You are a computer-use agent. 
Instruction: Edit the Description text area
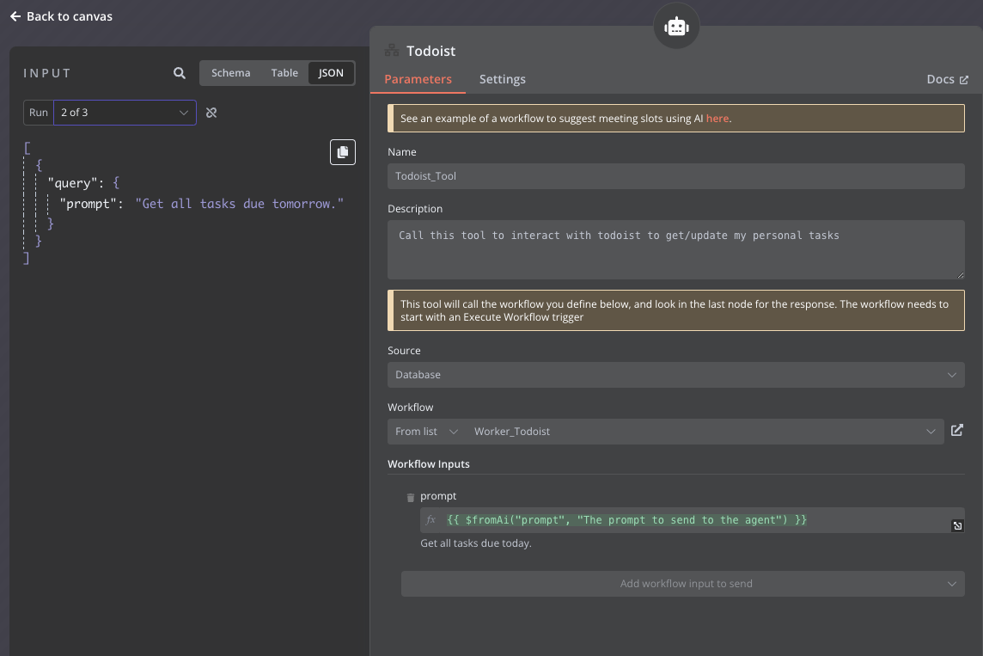(675, 249)
